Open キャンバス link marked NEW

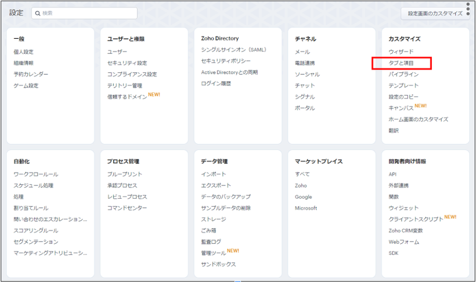[x=401, y=108]
